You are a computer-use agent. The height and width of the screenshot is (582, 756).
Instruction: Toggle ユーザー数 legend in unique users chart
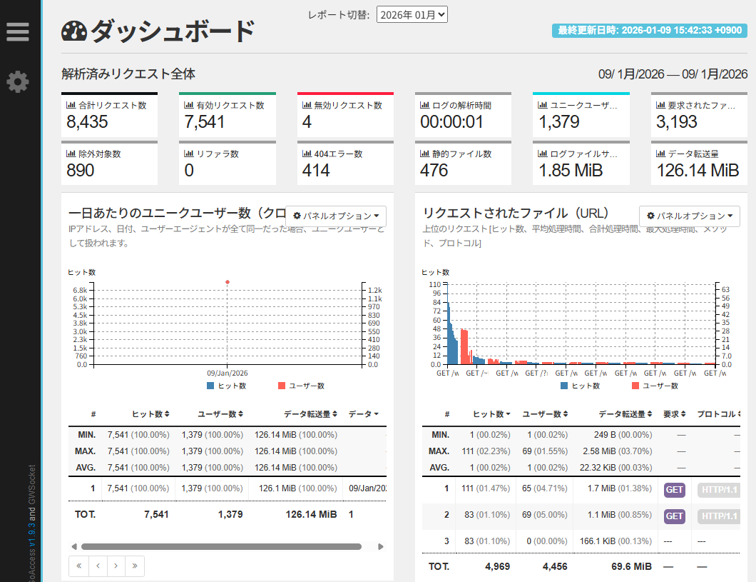click(x=302, y=386)
